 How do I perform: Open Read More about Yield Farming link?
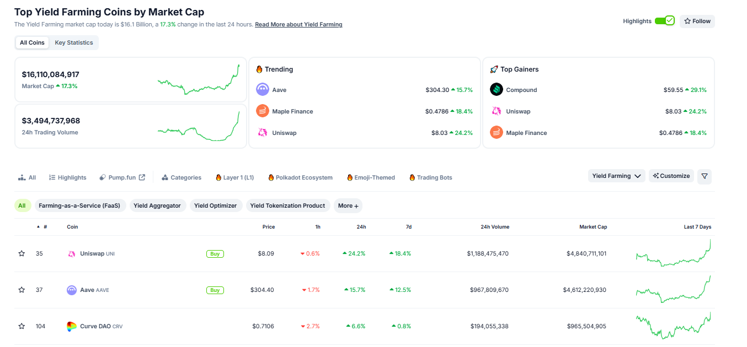[x=298, y=25]
